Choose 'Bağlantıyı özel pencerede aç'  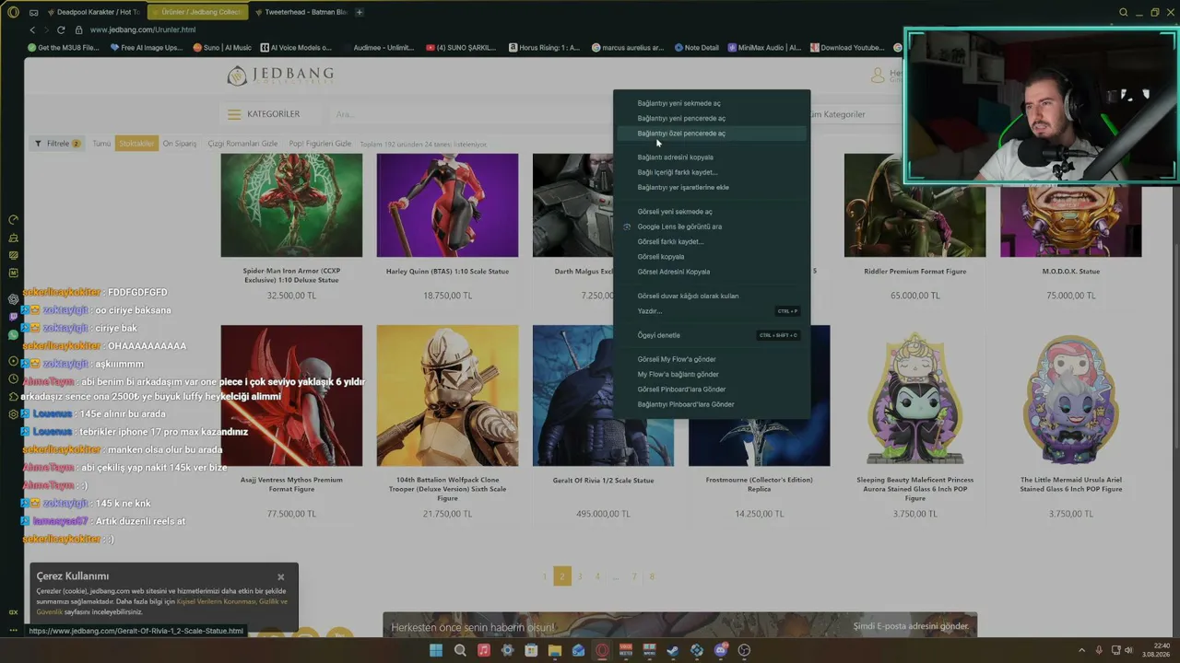click(x=712, y=134)
